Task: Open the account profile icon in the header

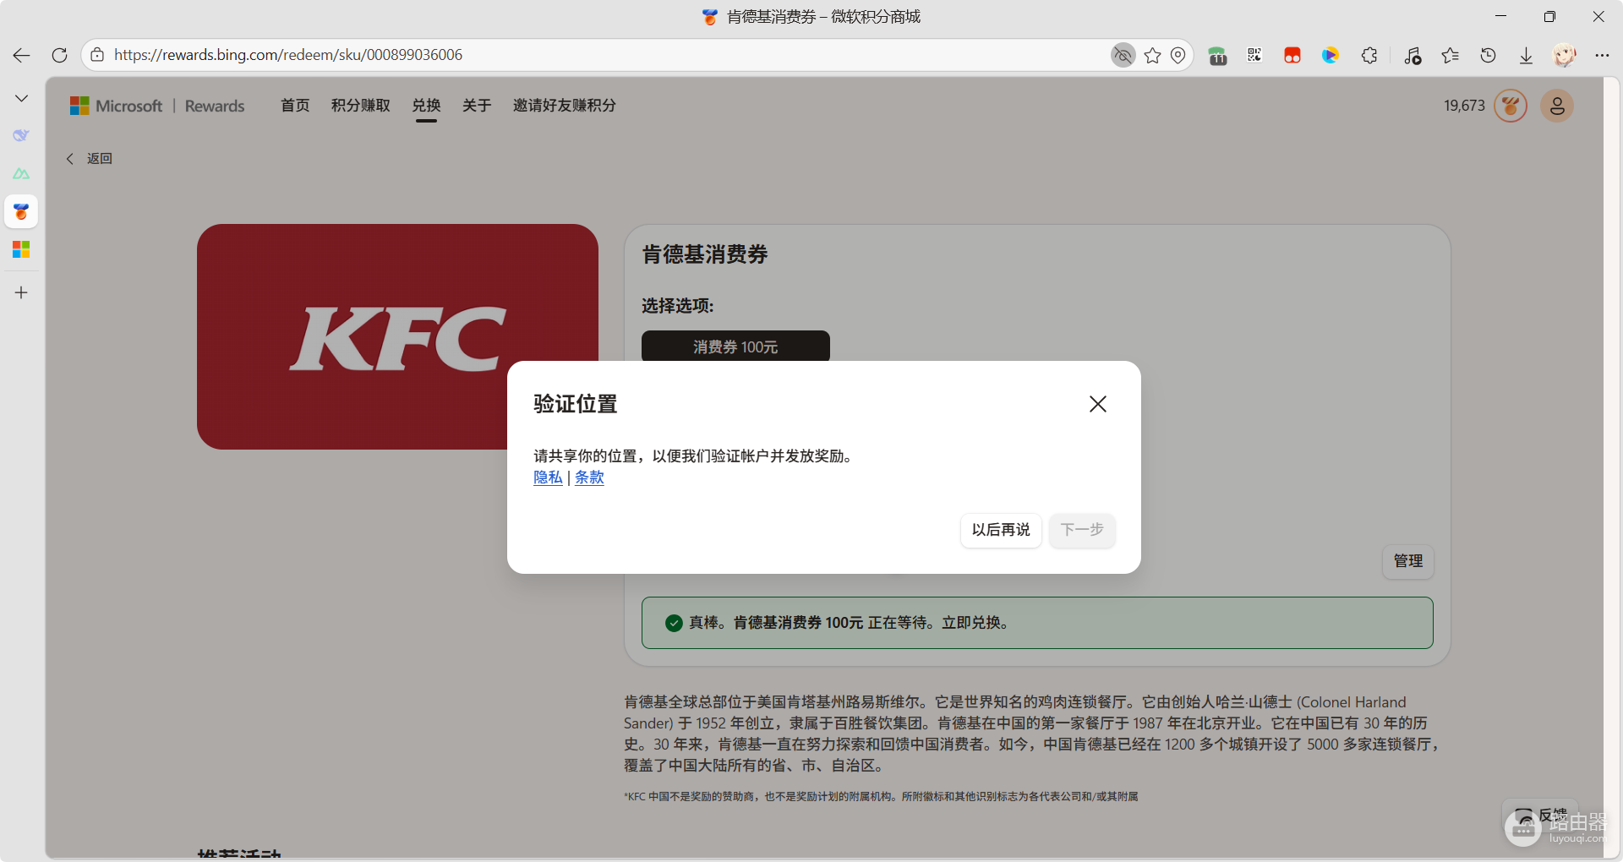Action: [1557, 106]
